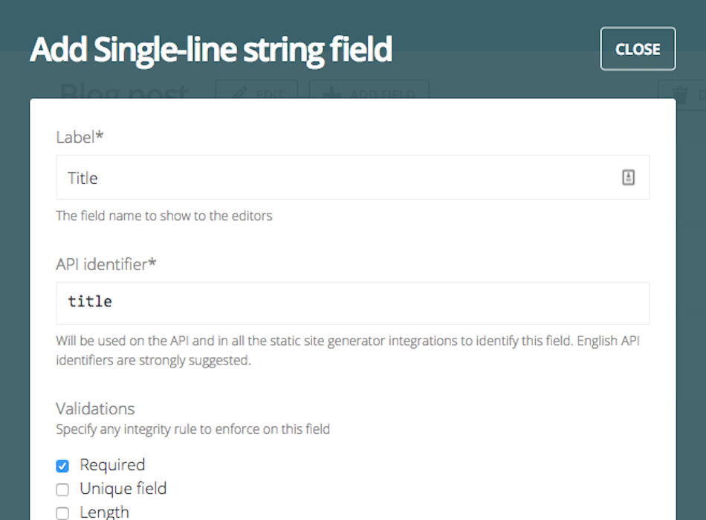
Task: Click the empty checkbox square beside Unique field
Action: [62, 489]
